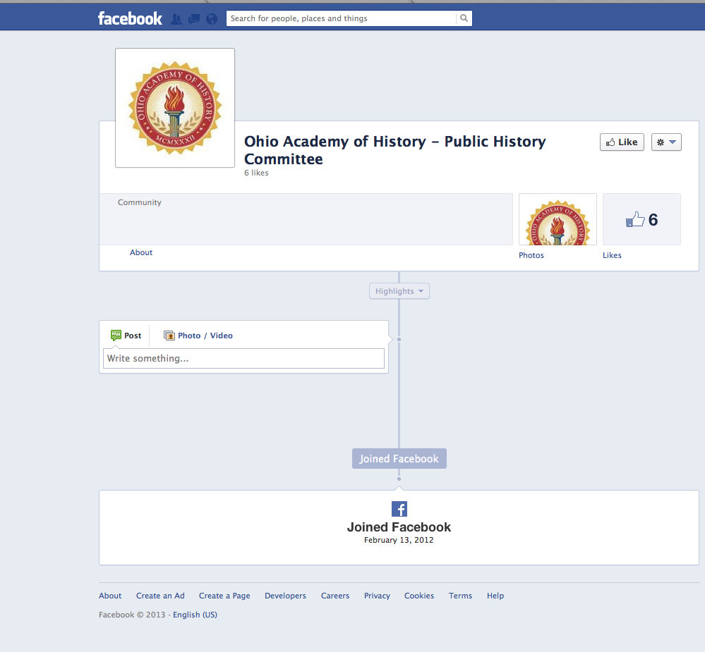The image size is (705, 652).
Task: Click the search magnifier button
Action: click(464, 18)
